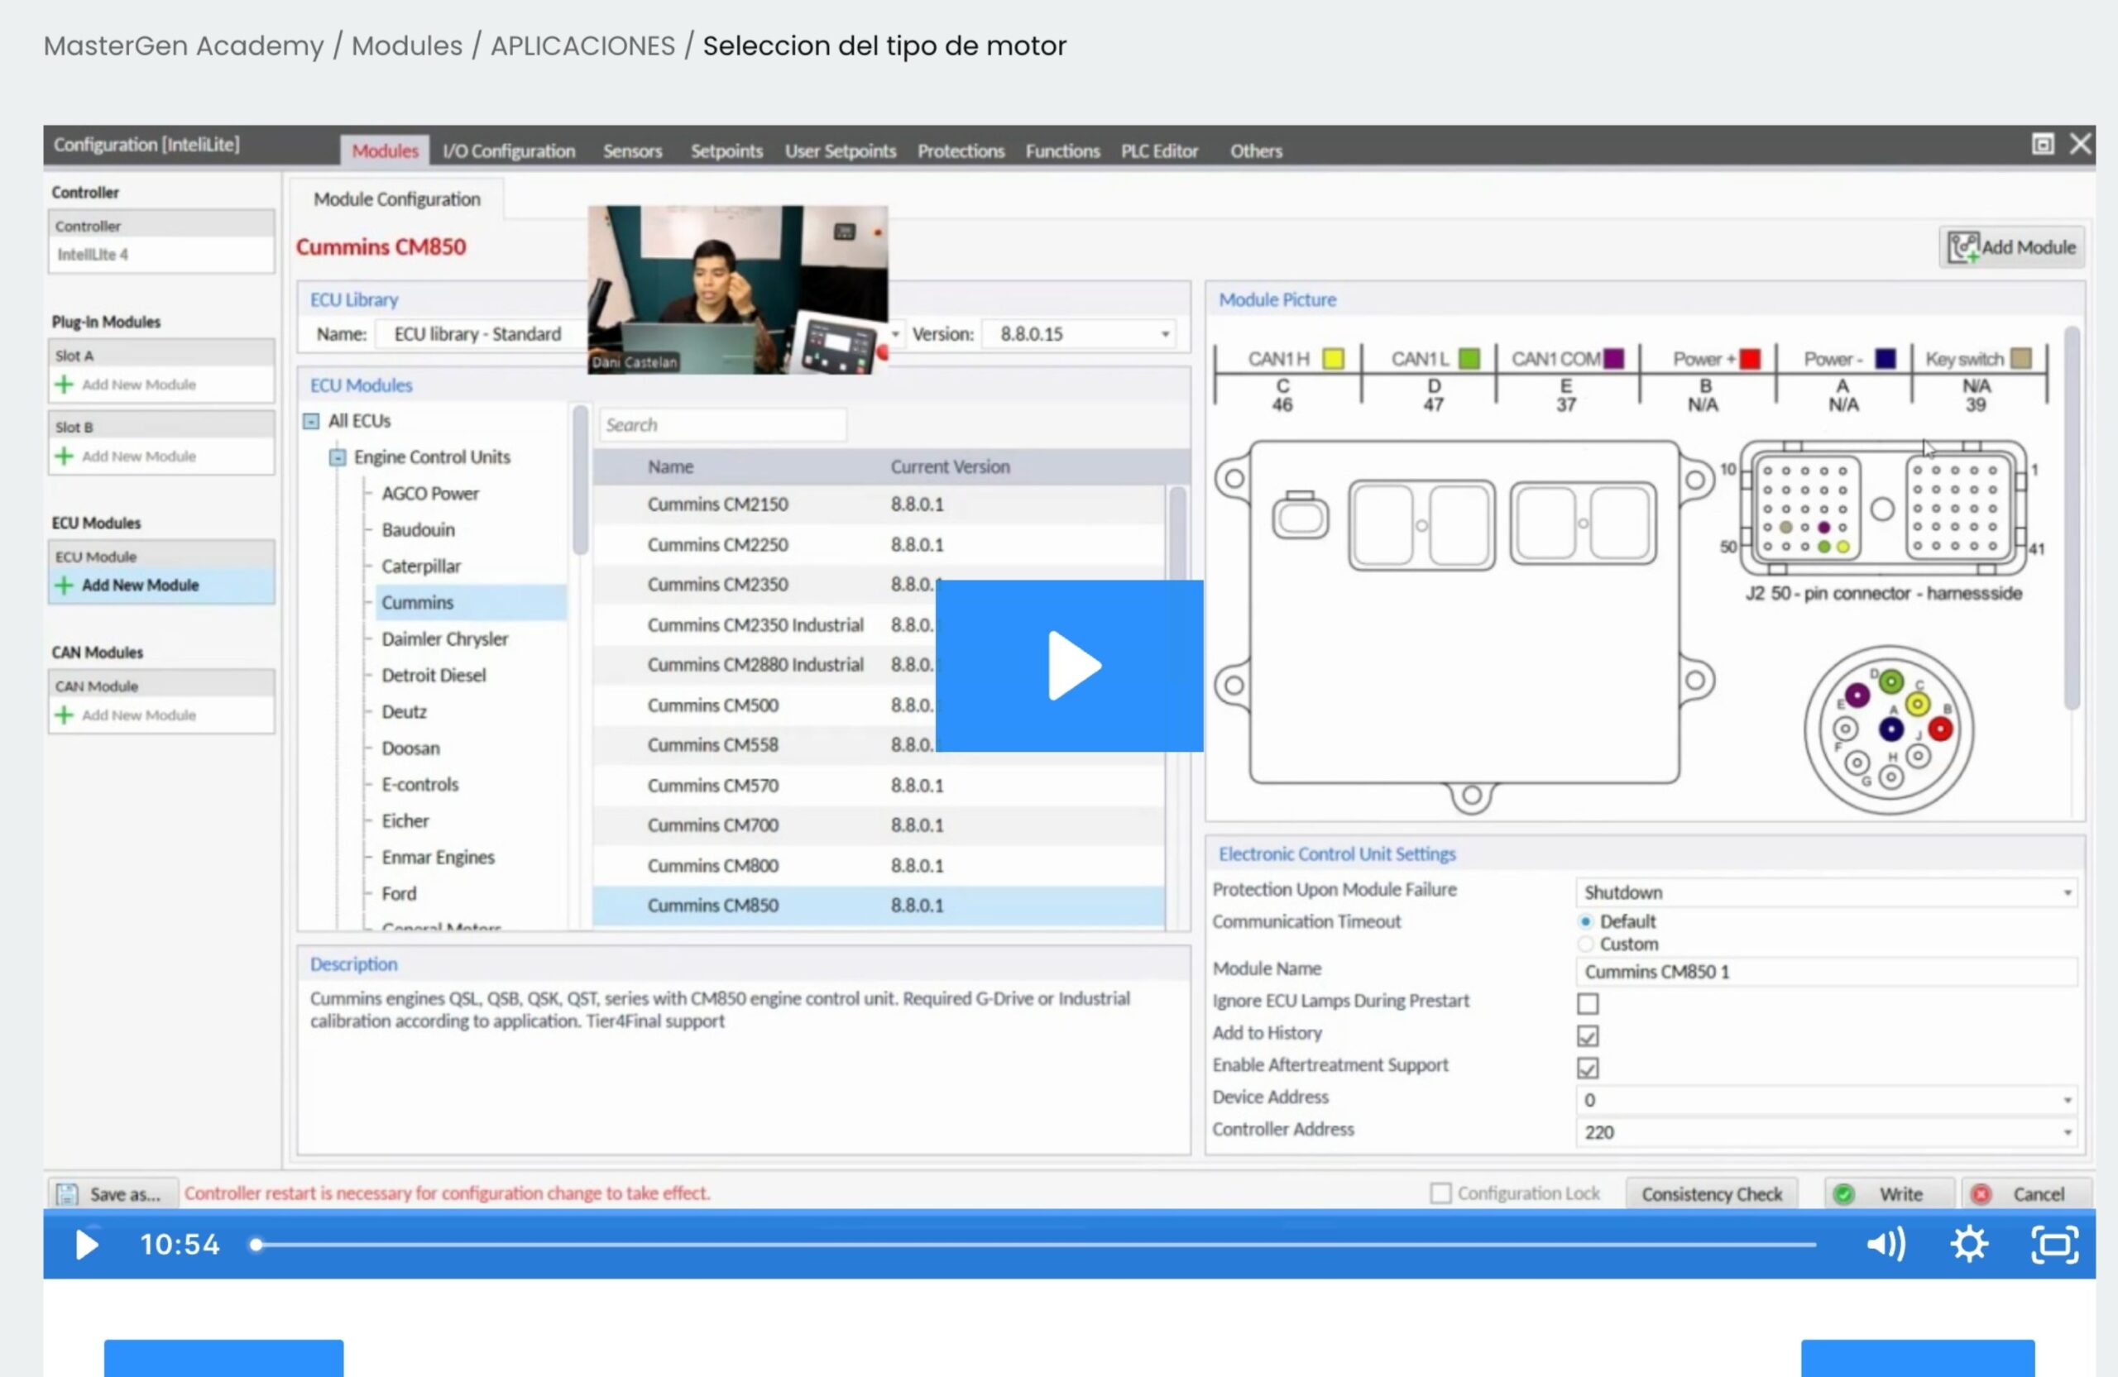Click the Save as disk icon
The width and height of the screenshot is (2118, 1377).
click(68, 1193)
